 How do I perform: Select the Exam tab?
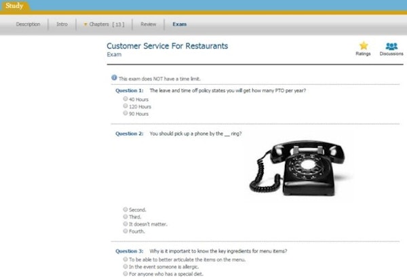[x=179, y=24]
